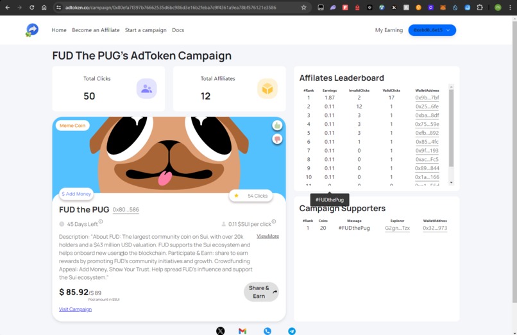Click the #FUDthePug message in supporters
Viewport: 517px width, 335px height.
coord(354,228)
